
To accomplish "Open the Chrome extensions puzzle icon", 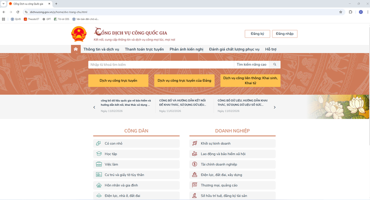I will 350,12.
